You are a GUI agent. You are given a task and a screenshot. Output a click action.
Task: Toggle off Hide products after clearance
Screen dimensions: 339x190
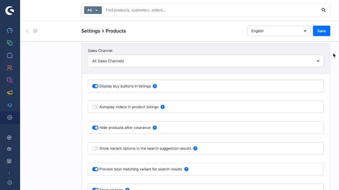(95, 128)
